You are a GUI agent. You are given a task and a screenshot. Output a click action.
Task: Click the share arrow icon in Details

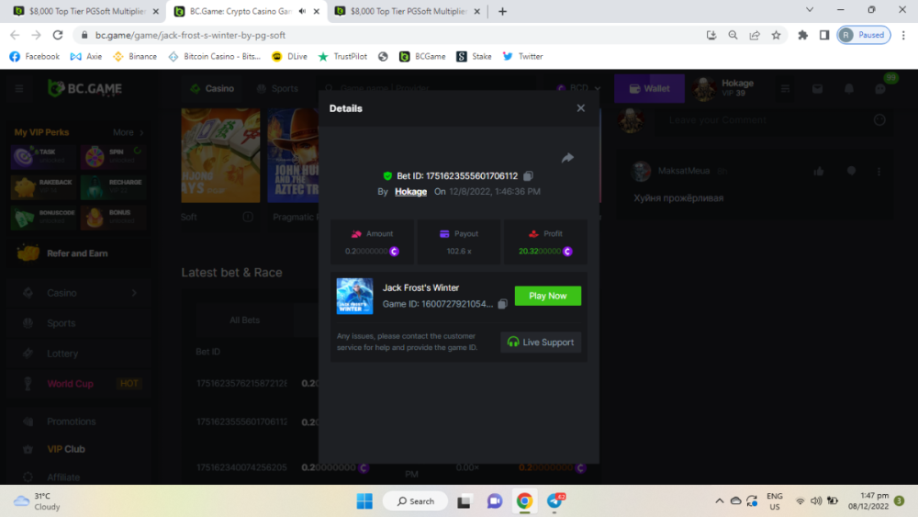click(567, 158)
